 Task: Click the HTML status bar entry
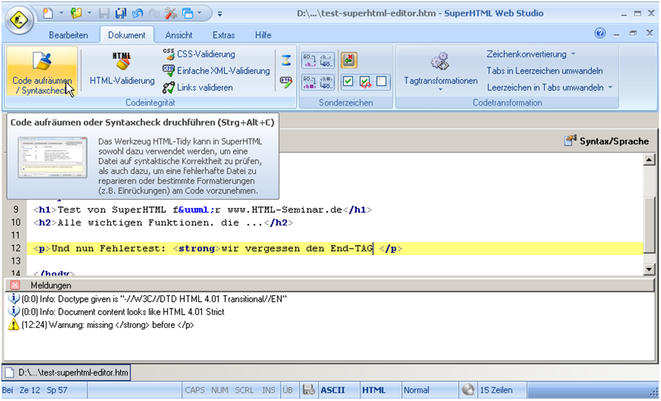pos(374,390)
